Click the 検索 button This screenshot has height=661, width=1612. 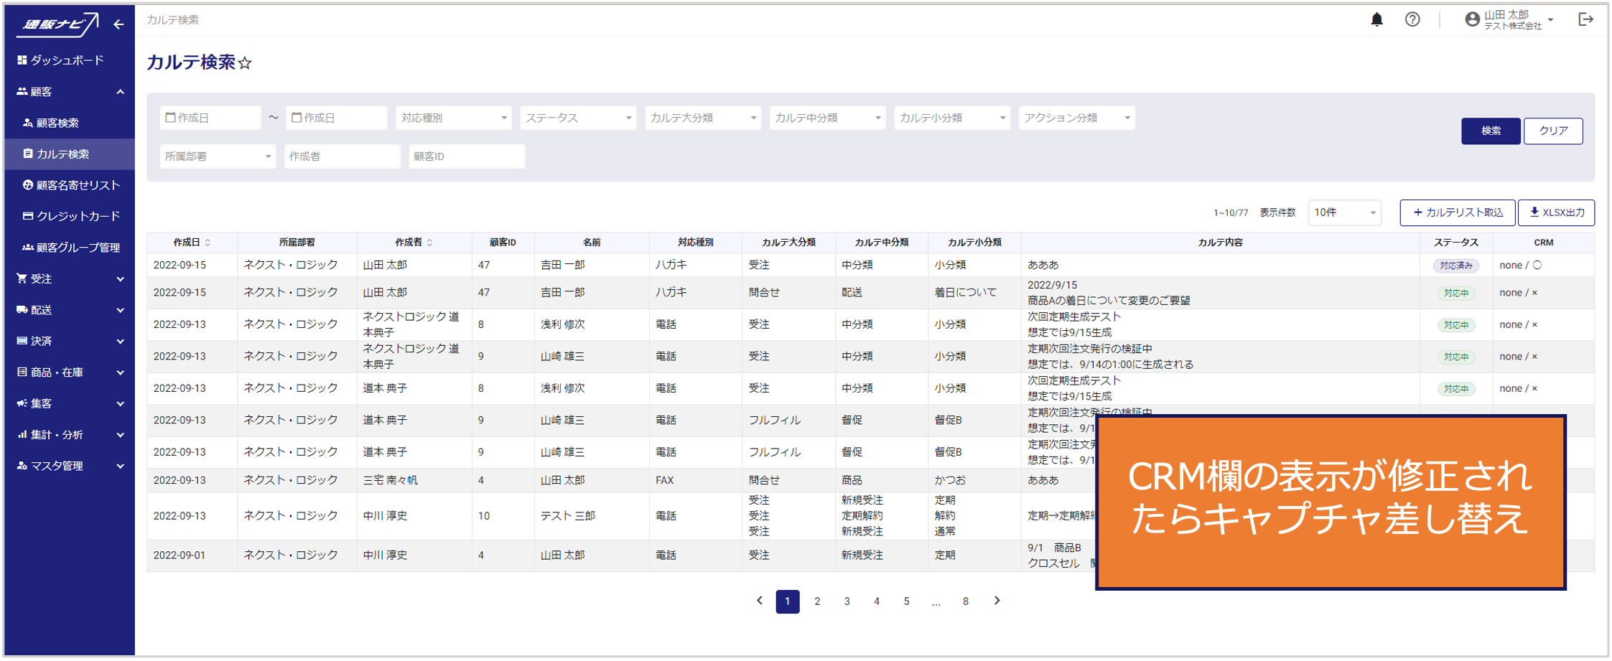tap(1490, 131)
